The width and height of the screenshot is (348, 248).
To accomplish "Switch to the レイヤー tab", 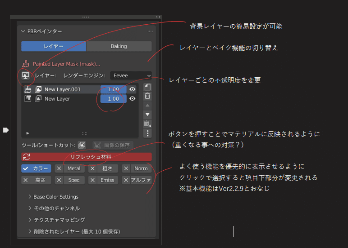I will point(54,46).
